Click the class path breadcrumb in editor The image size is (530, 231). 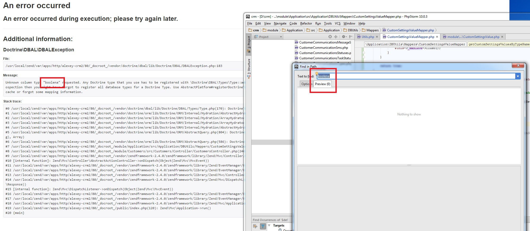click(x=415, y=44)
